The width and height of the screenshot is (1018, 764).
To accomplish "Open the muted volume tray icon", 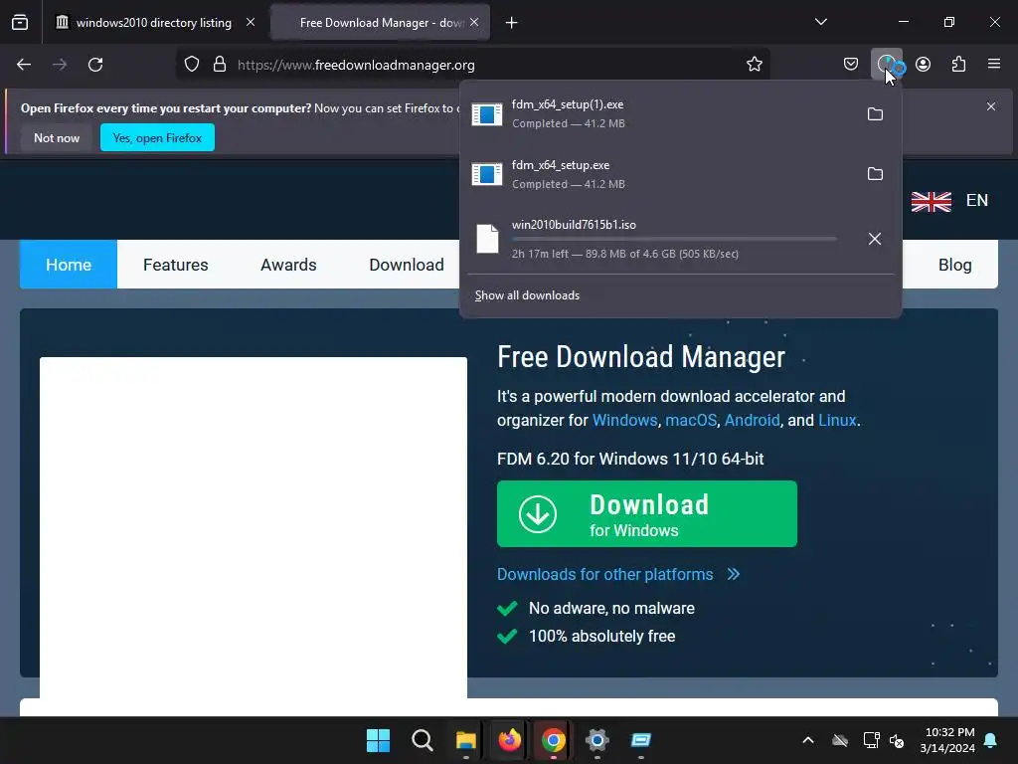I will point(898,740).
